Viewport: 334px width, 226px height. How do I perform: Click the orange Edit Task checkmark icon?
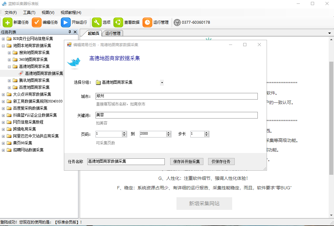click(37, 22)
